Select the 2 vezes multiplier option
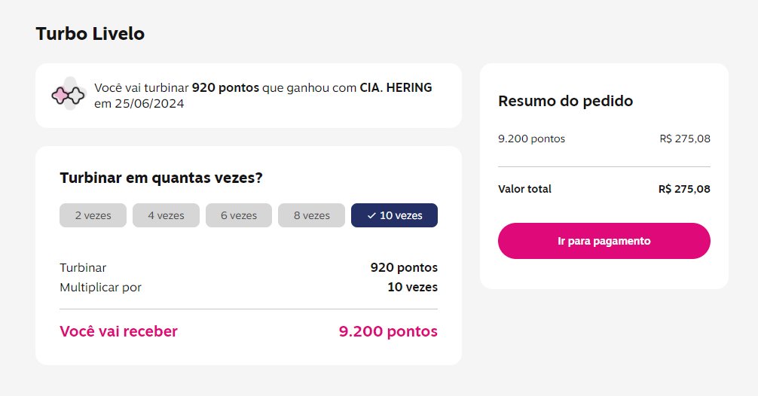This screenshot has height=396, width=758. click(x=93, y=215)
